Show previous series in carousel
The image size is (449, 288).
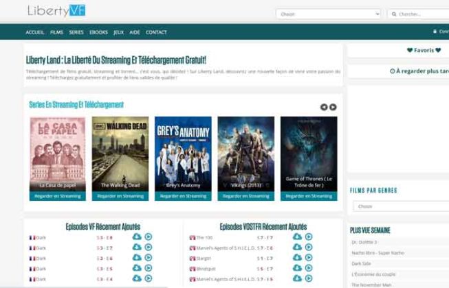click(324, 107)
